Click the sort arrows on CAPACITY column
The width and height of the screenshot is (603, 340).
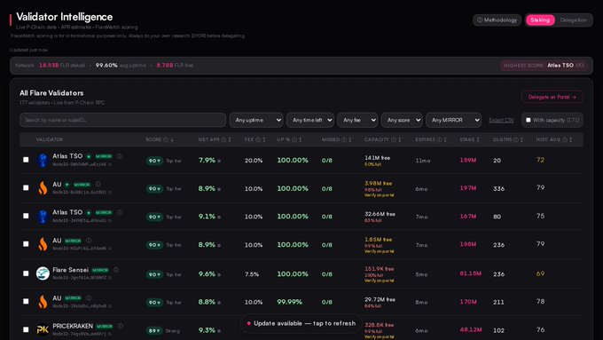[400, 139]
